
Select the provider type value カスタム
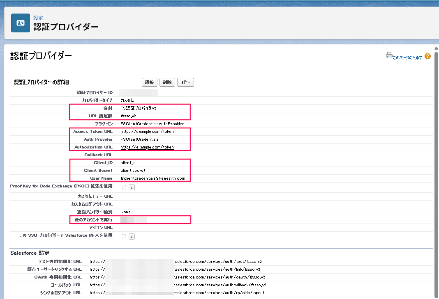127,100
